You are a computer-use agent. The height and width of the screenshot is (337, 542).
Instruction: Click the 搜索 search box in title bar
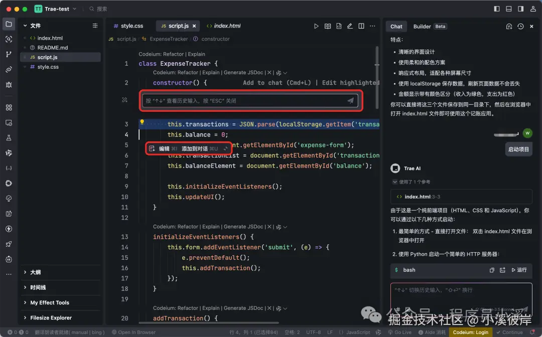point(98,9)
